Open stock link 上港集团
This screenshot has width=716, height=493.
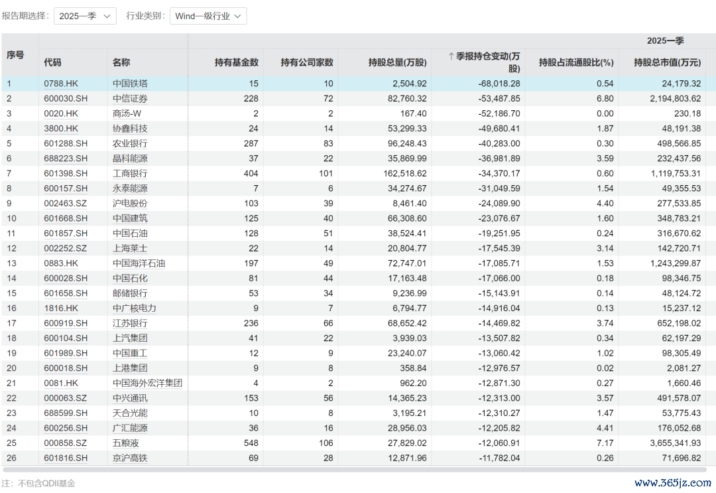pyautogui.click(x=130, y=368)
